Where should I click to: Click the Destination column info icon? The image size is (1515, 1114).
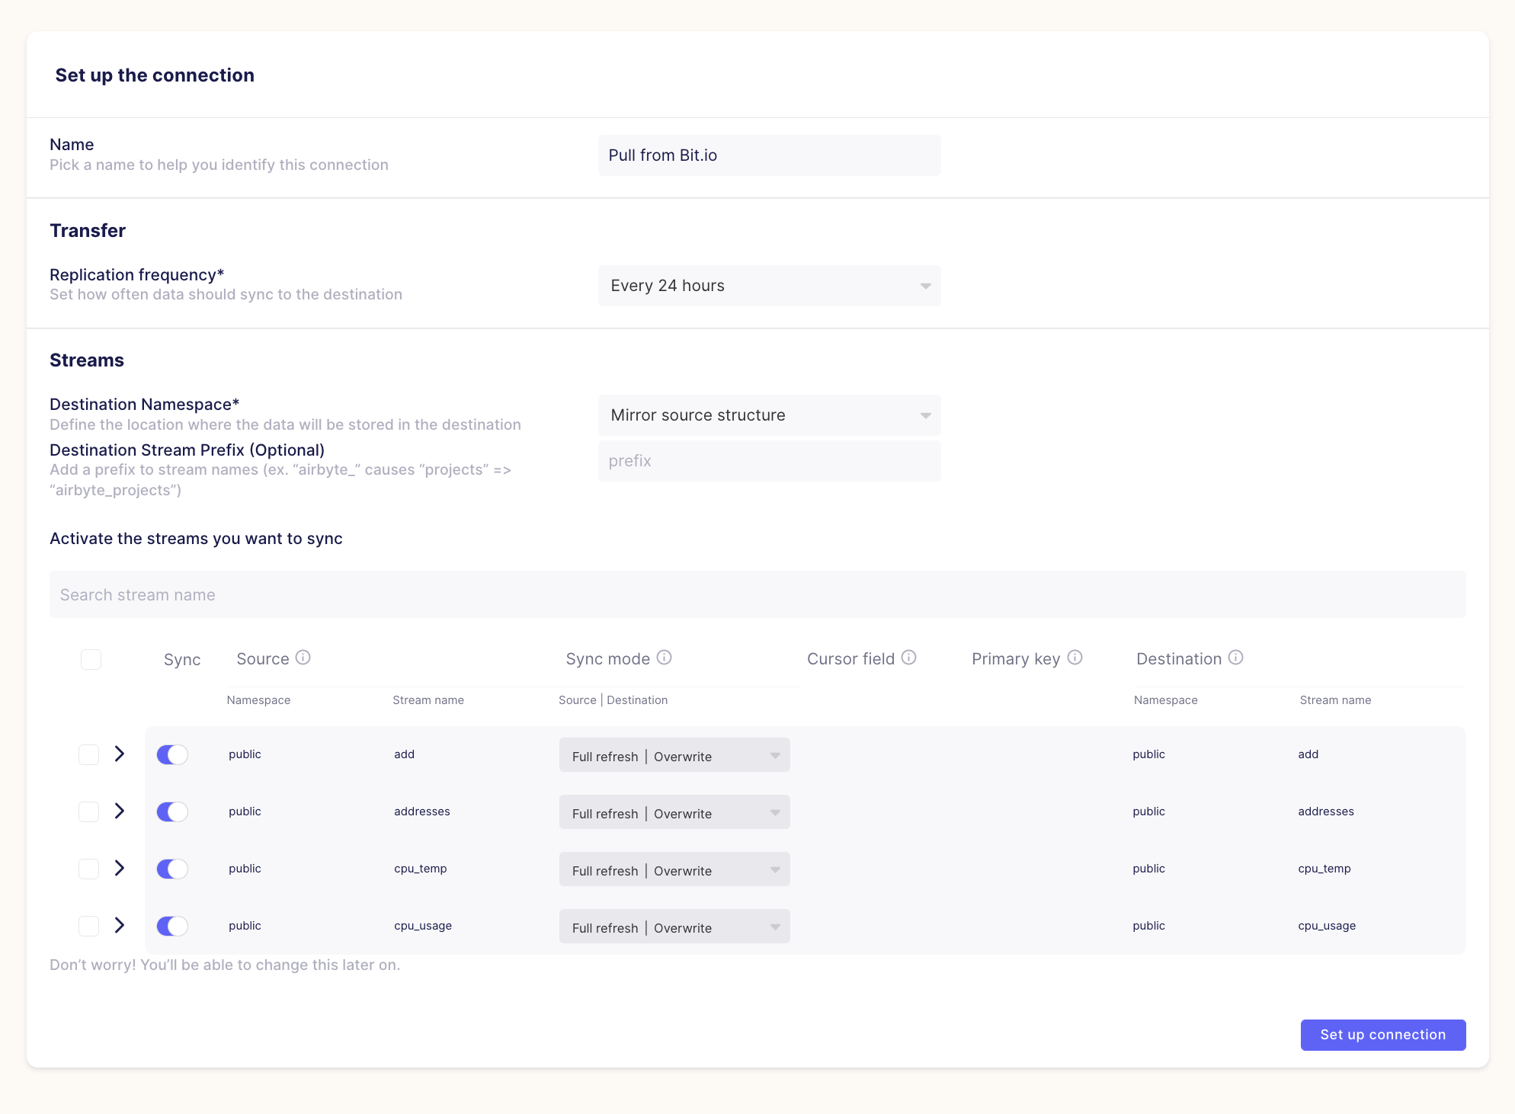[1236, 658]
